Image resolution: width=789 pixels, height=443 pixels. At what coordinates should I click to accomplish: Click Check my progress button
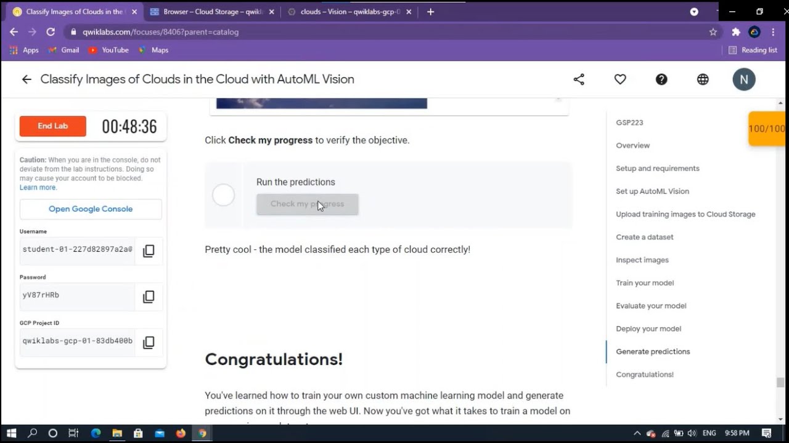307,204
